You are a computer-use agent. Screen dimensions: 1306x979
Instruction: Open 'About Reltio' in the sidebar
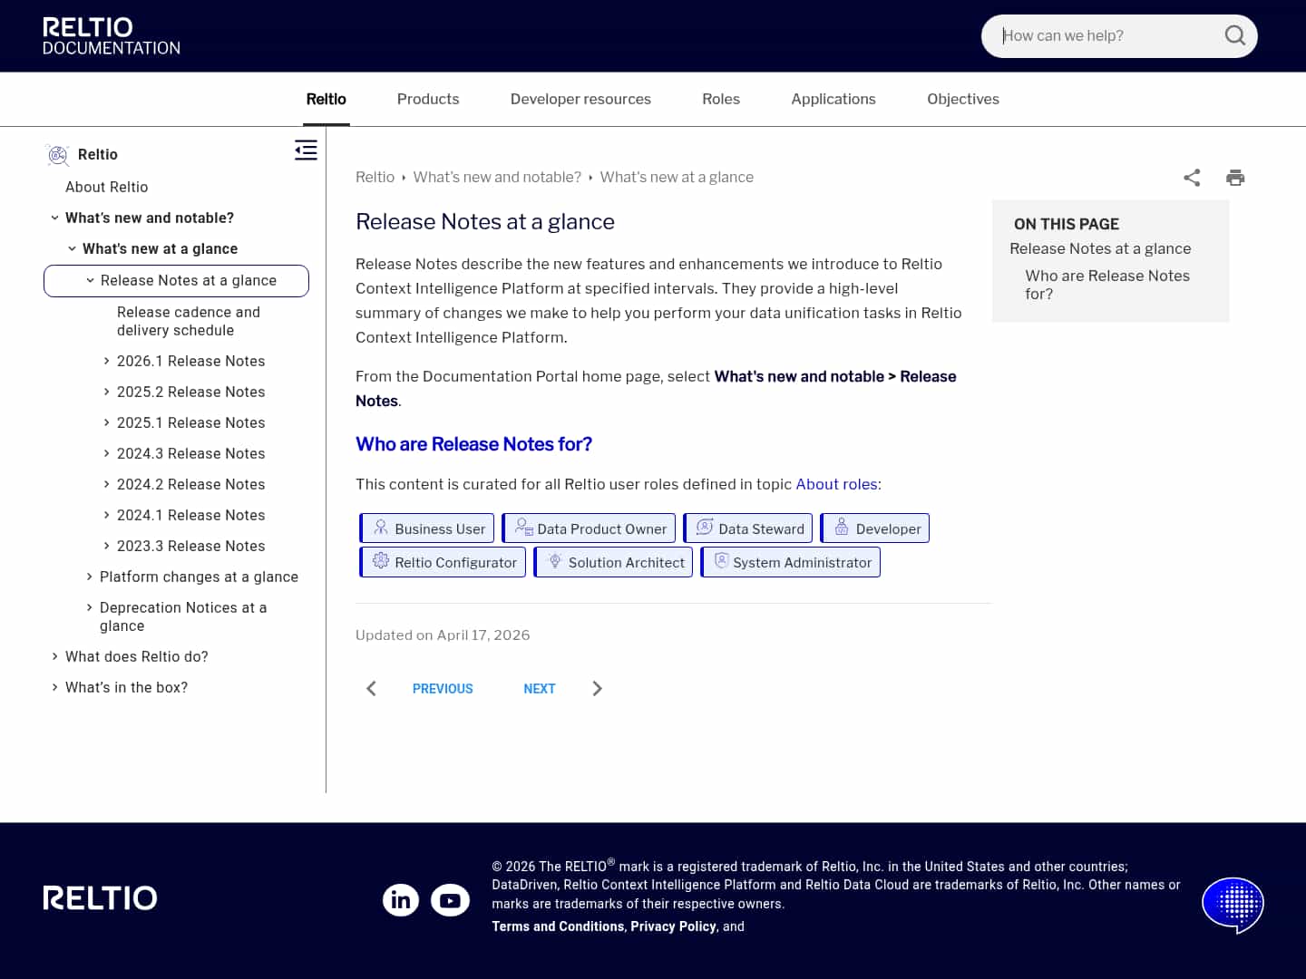[x=106, y=187]
